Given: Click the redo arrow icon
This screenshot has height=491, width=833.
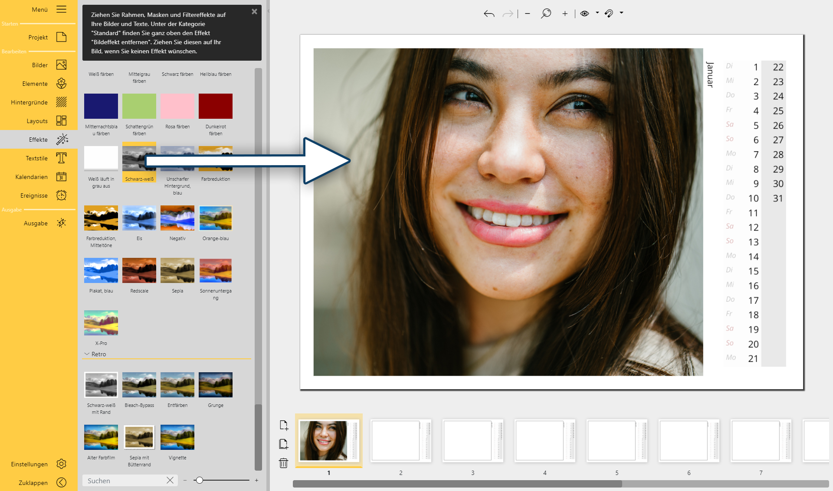Looking at the screenshot, I should 508,14.
